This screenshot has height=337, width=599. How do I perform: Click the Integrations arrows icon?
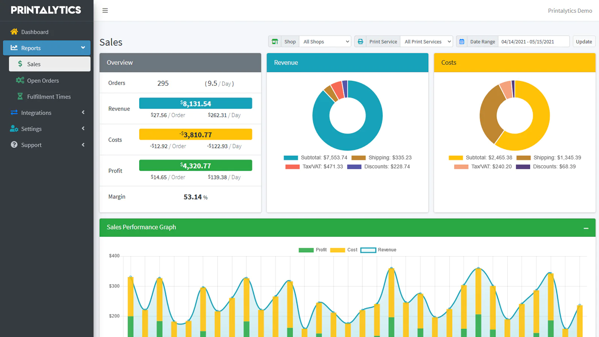[14, 113]
